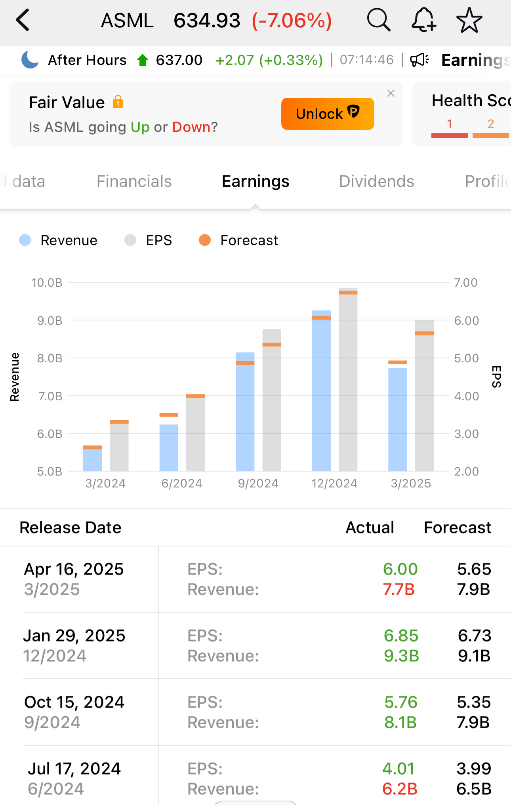The height and width of the screenshot is (805, 511).
Task: Add ASML to watchlist star icon
Action: pyautogui.click(x=469, y=20)
